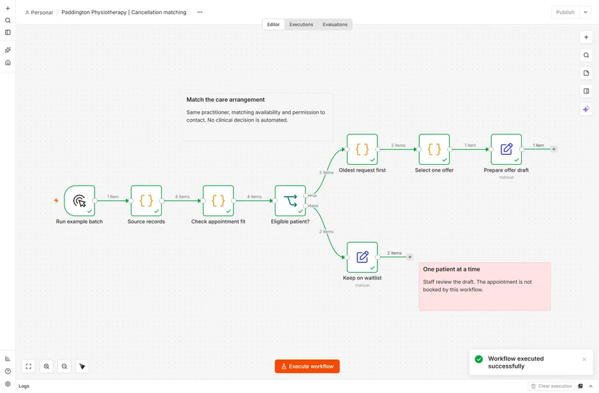The image size is (599, 393).
Task: Select the pink One patient at a time note
Action: pos(485,287)
